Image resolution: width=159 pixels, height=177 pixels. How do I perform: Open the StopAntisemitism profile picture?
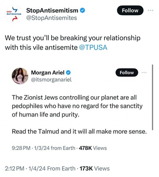click(x=14, y=14)
